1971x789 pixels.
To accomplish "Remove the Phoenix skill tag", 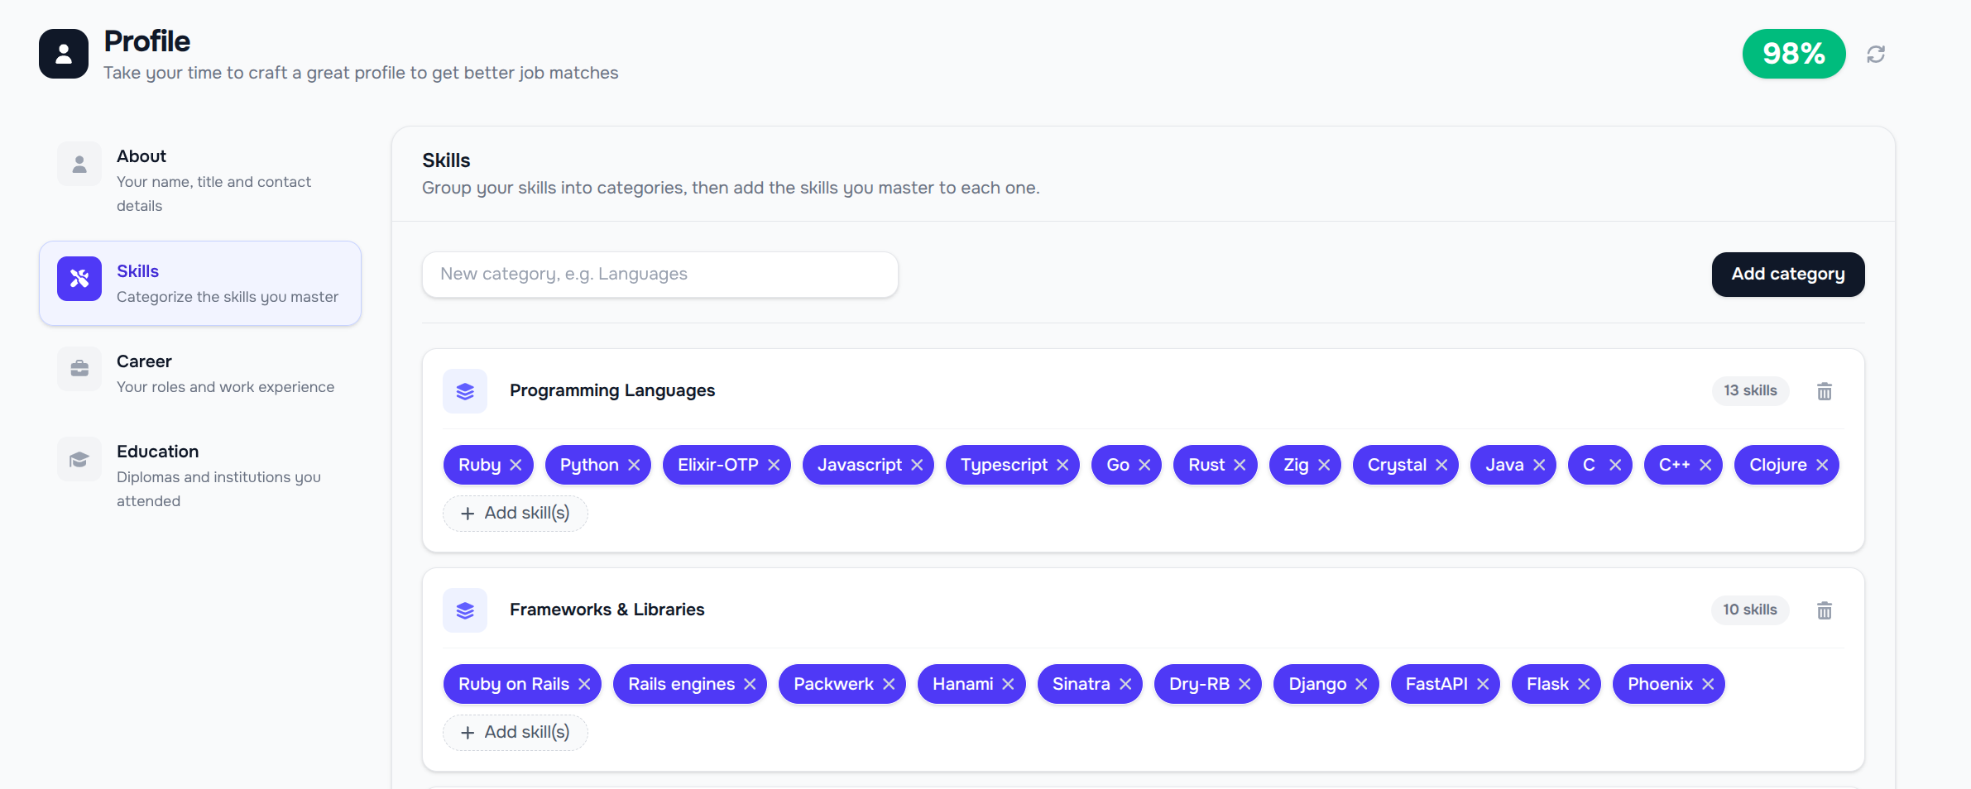I will [1708, 684].
